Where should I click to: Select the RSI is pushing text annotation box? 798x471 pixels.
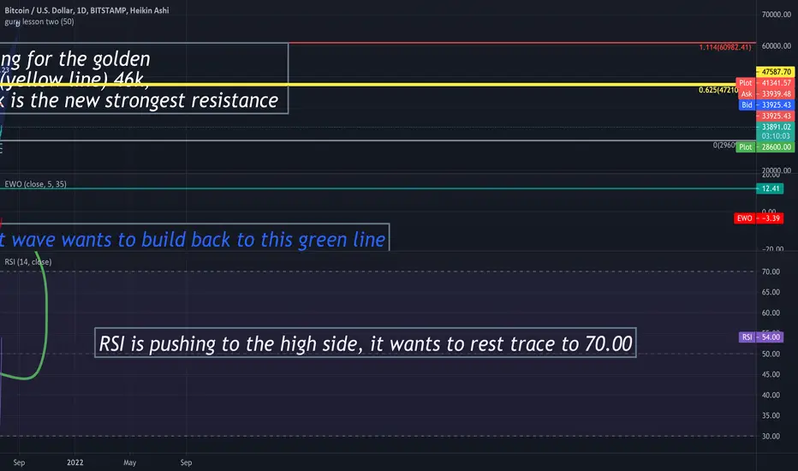click(x=366, y=343)
